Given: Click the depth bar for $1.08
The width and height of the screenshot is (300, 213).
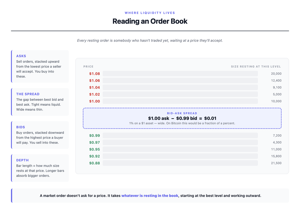Looking at the screenshot, I should pos(180,74).
